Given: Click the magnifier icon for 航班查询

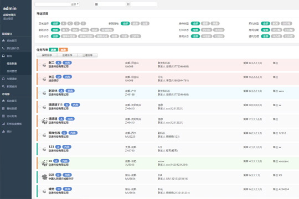Looking at the screenshot, I should (3, 86).
